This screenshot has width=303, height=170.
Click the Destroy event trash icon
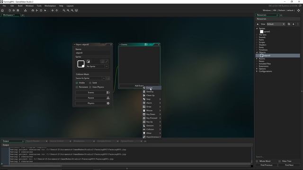point(144,92)
